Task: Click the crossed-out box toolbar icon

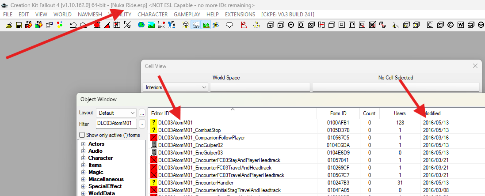Action: point(372,25)
